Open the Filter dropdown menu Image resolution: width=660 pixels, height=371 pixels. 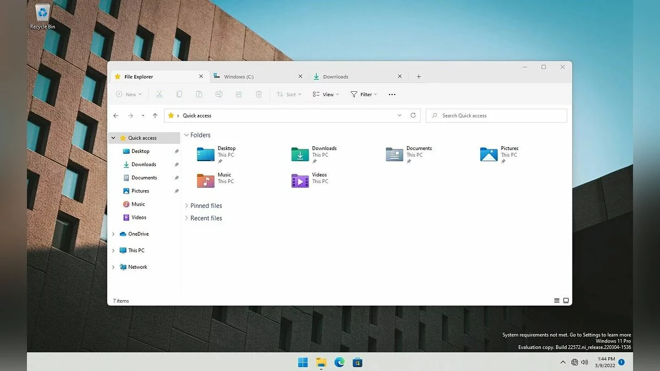click(364, 95)
